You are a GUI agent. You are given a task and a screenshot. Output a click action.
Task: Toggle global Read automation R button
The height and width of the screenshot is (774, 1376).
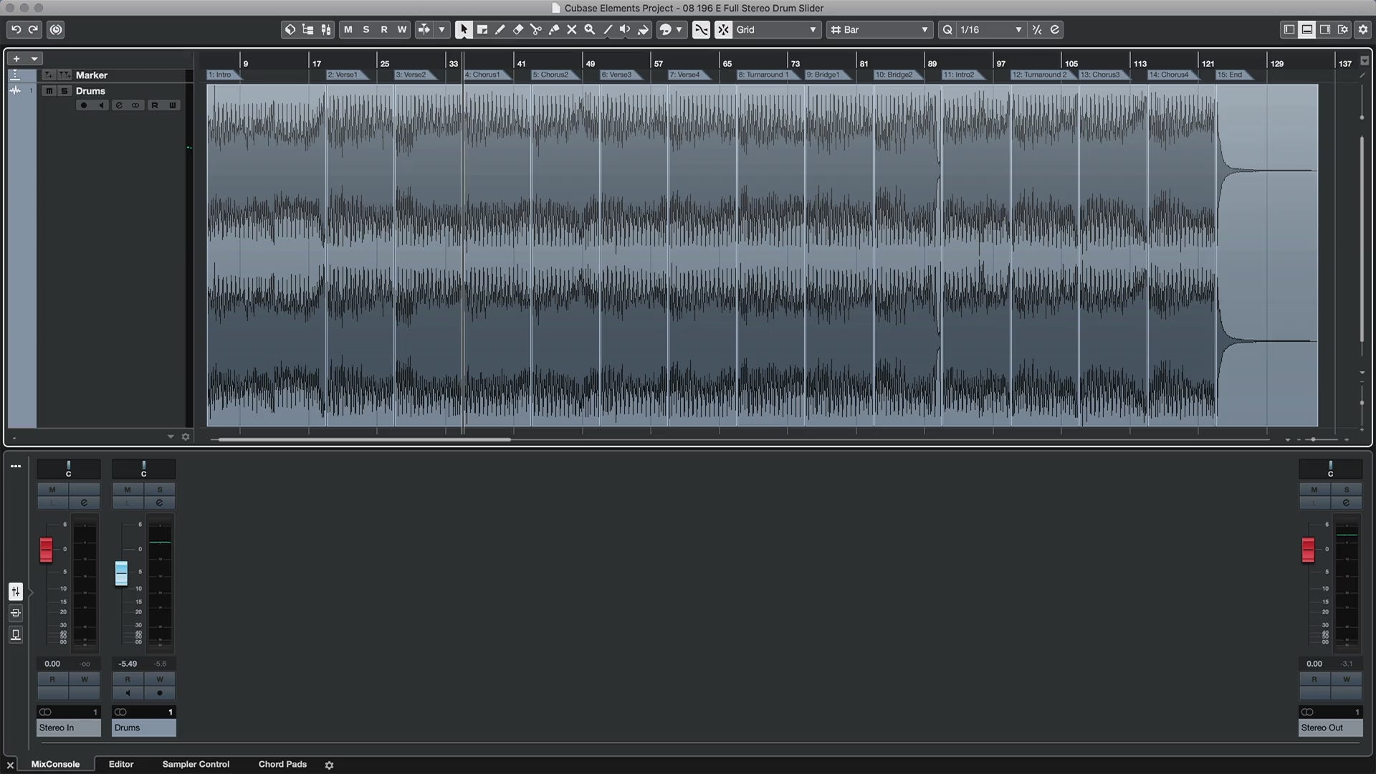[x=384, y=29]
